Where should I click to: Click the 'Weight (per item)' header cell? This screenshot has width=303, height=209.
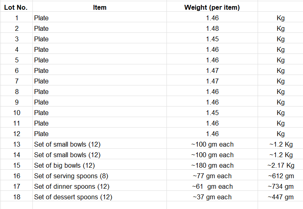click(x=212, y=7)
